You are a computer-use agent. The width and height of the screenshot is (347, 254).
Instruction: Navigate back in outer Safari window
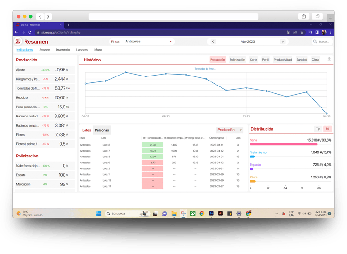point(40,16)
